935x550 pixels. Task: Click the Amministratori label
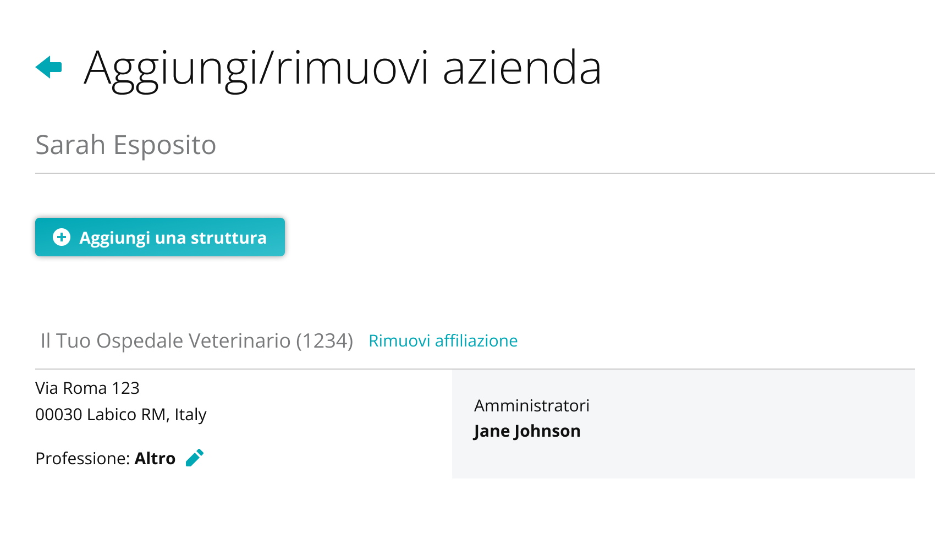[x=532, y=405]
